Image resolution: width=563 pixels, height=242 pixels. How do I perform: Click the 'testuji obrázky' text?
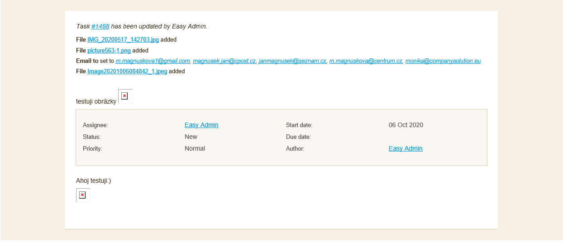pos(96,101)
